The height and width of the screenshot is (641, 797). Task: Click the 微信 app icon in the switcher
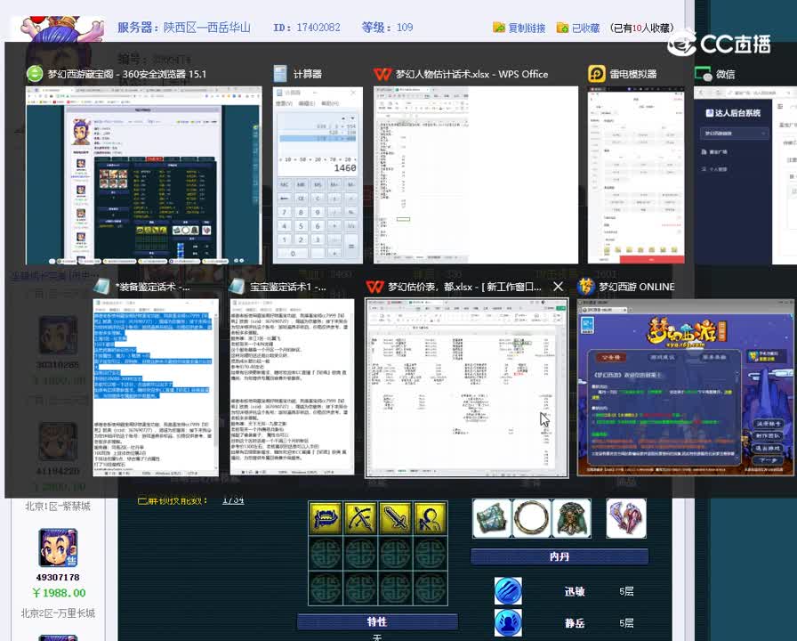pos(703,74)
